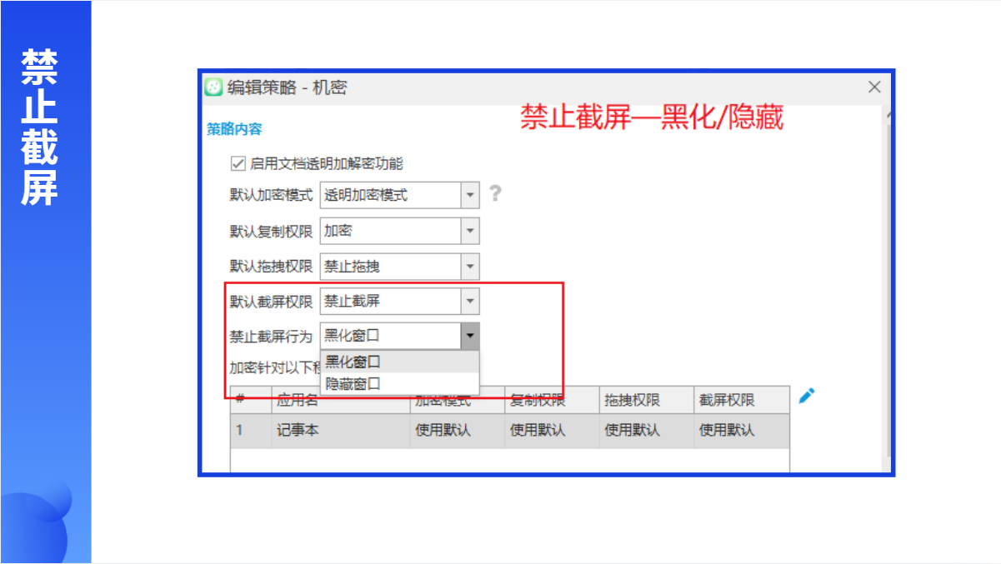Select 黑化窗口 from the dropdown list
The height and width of the screenshot is (564, 1001).
pos(353,362)
